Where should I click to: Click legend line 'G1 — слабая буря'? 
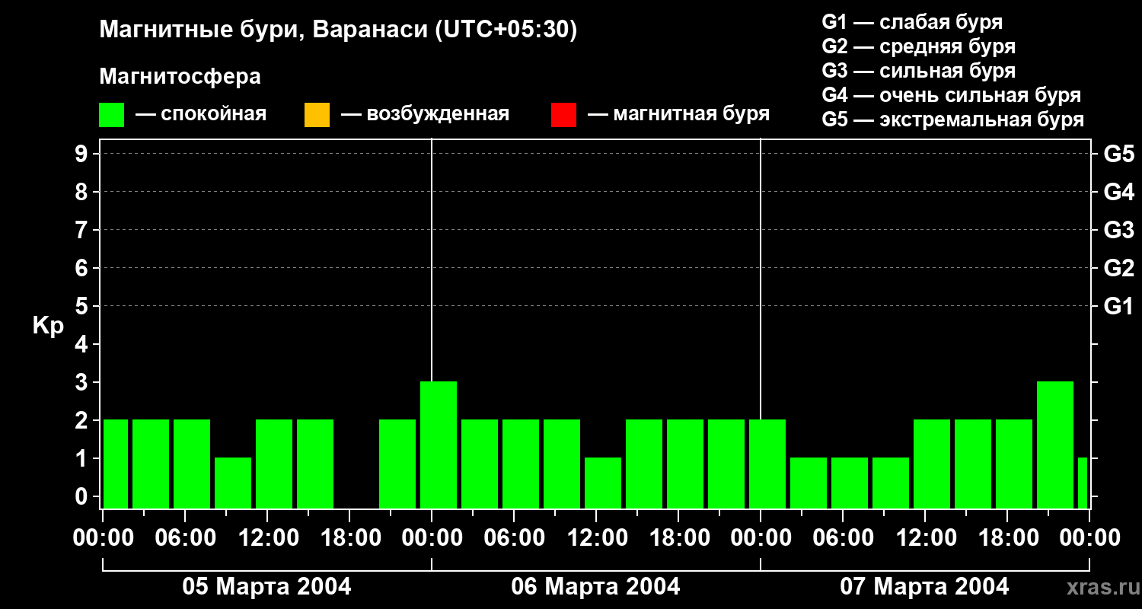[912, 22]
